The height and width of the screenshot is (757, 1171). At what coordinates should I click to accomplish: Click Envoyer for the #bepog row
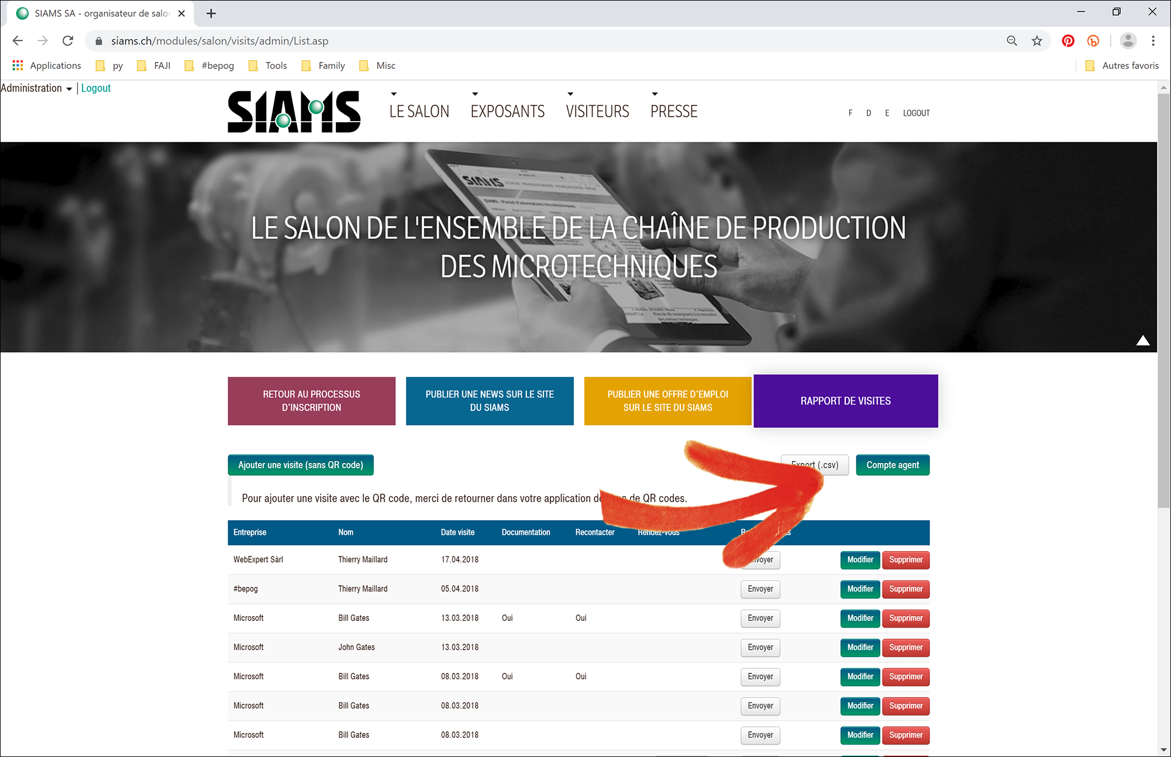(760, 589)
